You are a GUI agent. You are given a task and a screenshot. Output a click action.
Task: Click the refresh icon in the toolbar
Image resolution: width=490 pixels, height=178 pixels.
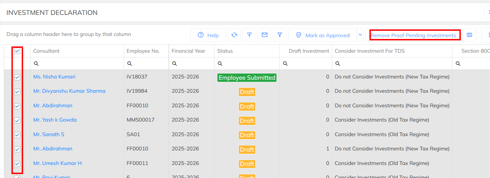234,35
